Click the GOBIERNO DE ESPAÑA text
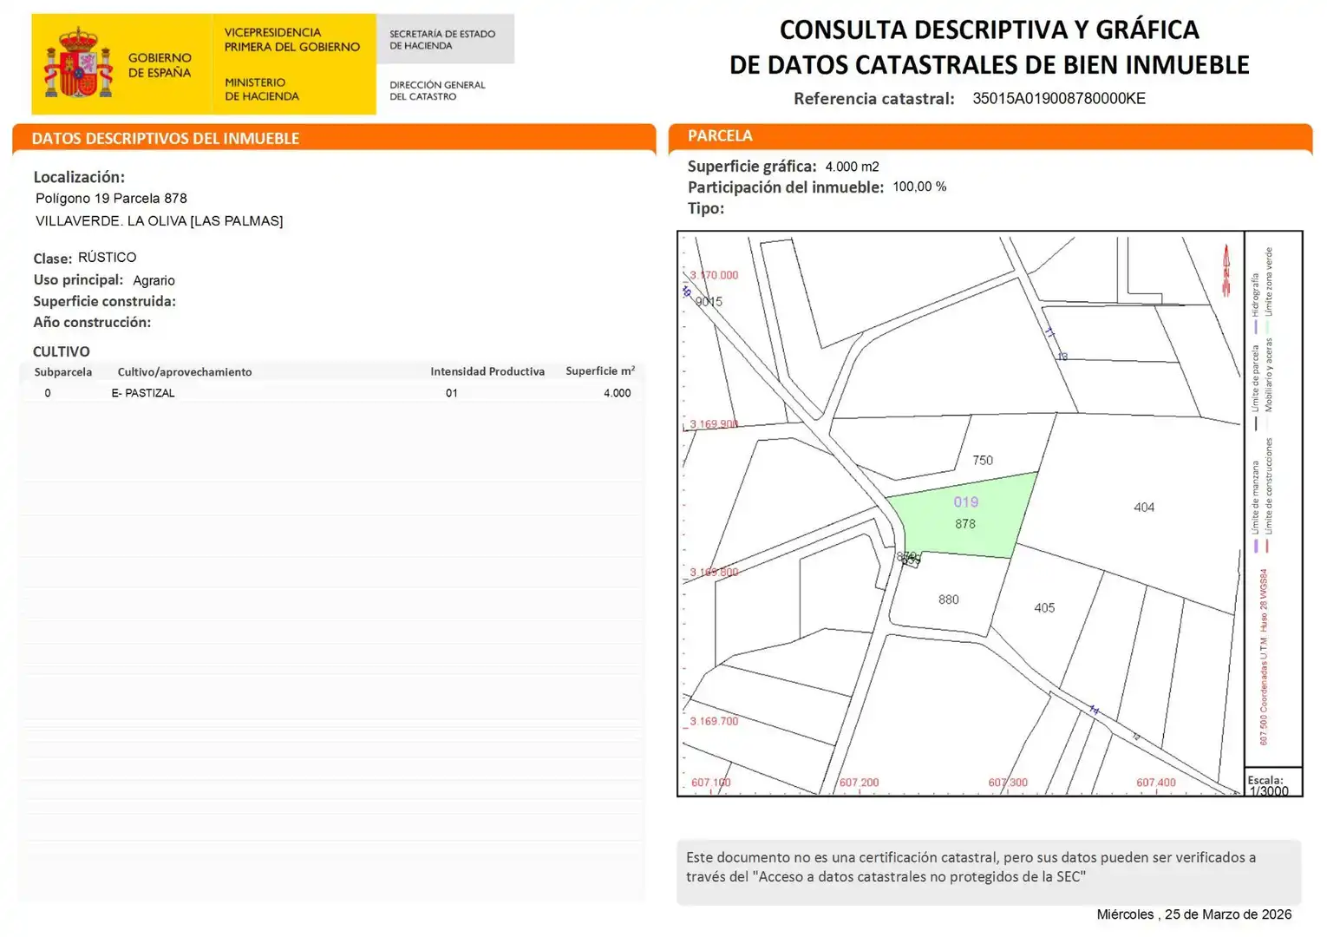 click(160, 65)
